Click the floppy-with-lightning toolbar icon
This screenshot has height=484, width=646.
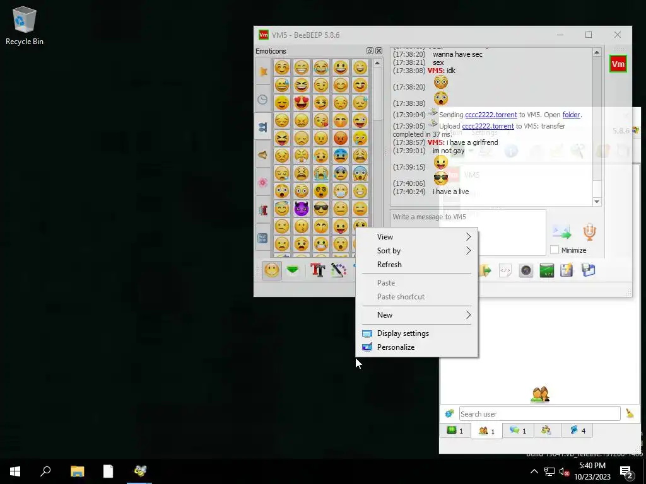point(567,270)
